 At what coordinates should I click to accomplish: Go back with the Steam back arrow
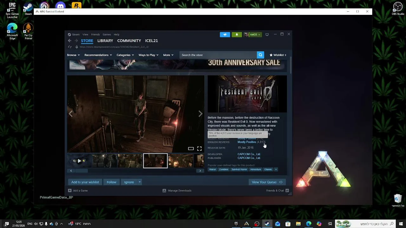[x=69, y=41]
